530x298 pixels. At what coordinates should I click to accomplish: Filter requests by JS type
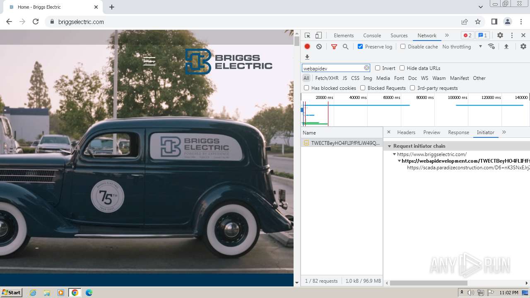pos(344,78)
